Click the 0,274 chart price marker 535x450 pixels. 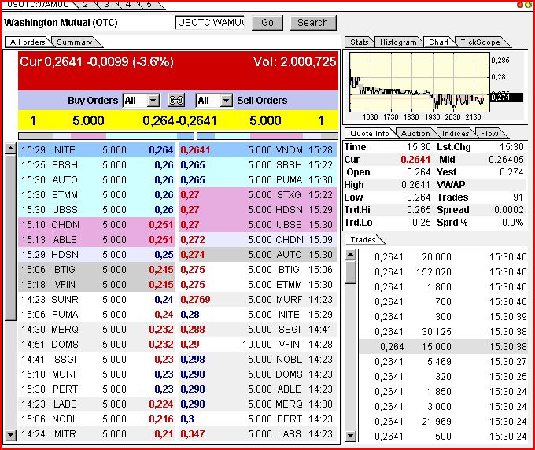(507, 98)
